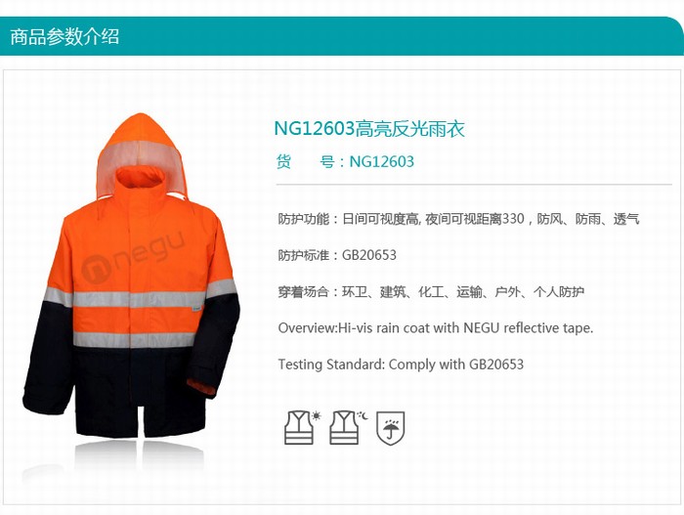The height and width of the screenshot is (515, 684).
Task: Click the 商品参数介绍 header tab
Action: point(64,37)
